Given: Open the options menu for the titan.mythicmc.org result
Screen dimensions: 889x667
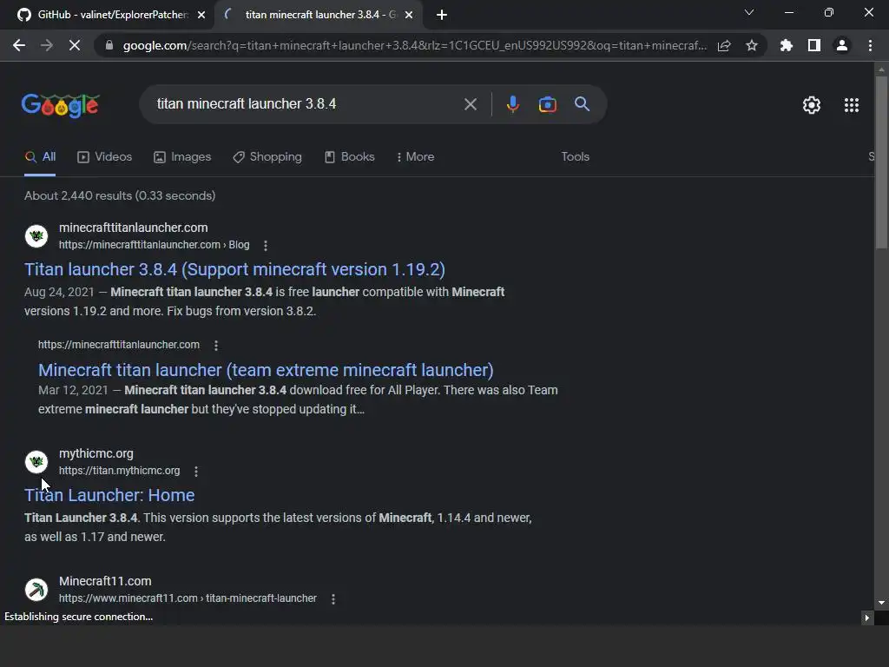Looking at the screenshot, I should [196, 471].
